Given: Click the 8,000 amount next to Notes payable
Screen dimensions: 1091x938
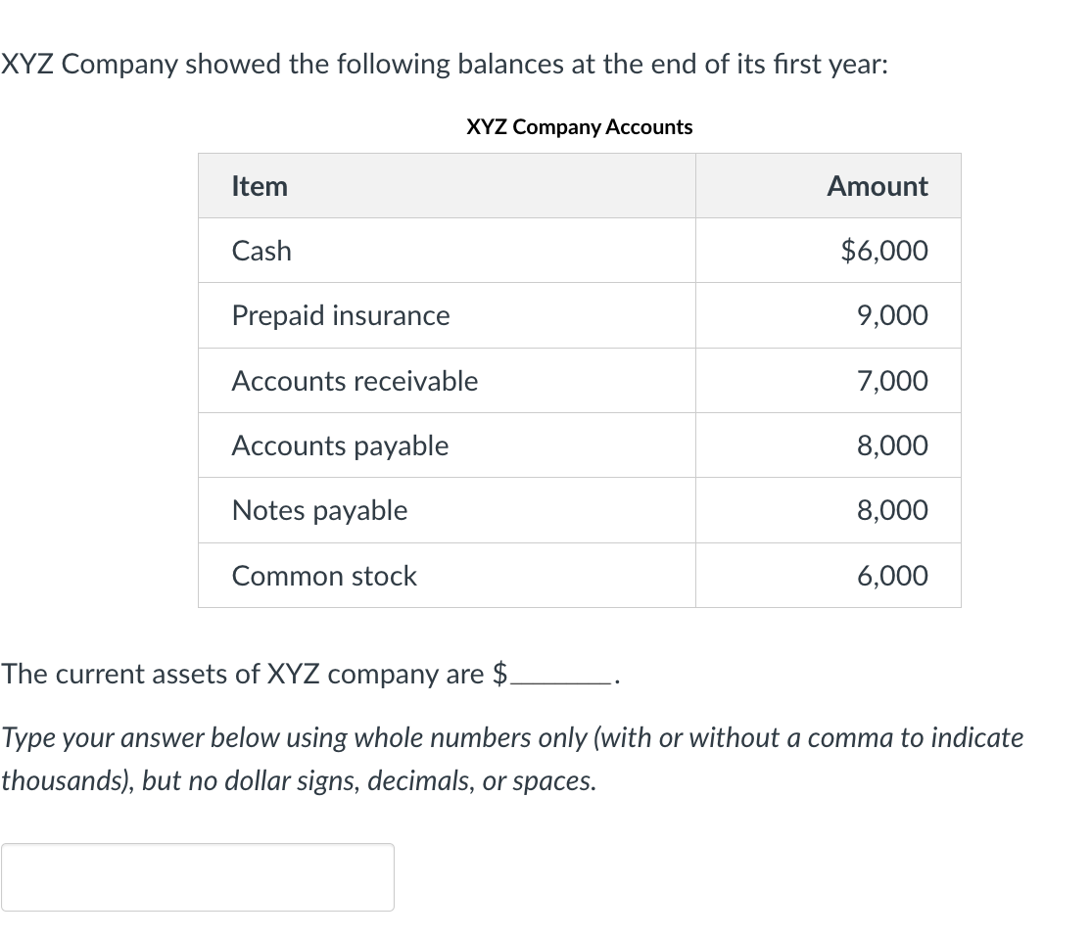Looking at the screenshot, I should (x=893, y=510).
